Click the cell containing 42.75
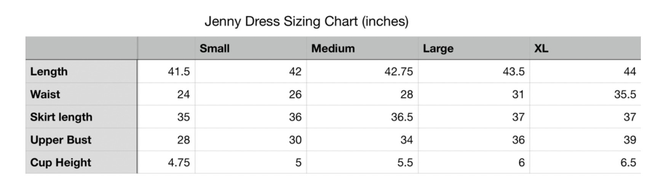658x193 pixels. point(362,71)
